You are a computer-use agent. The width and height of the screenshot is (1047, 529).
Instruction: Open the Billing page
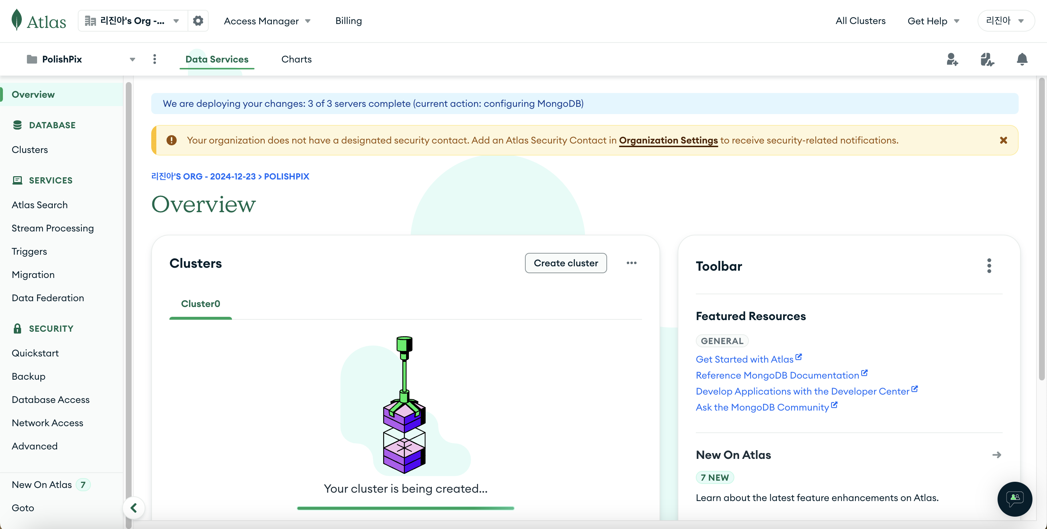348,21
